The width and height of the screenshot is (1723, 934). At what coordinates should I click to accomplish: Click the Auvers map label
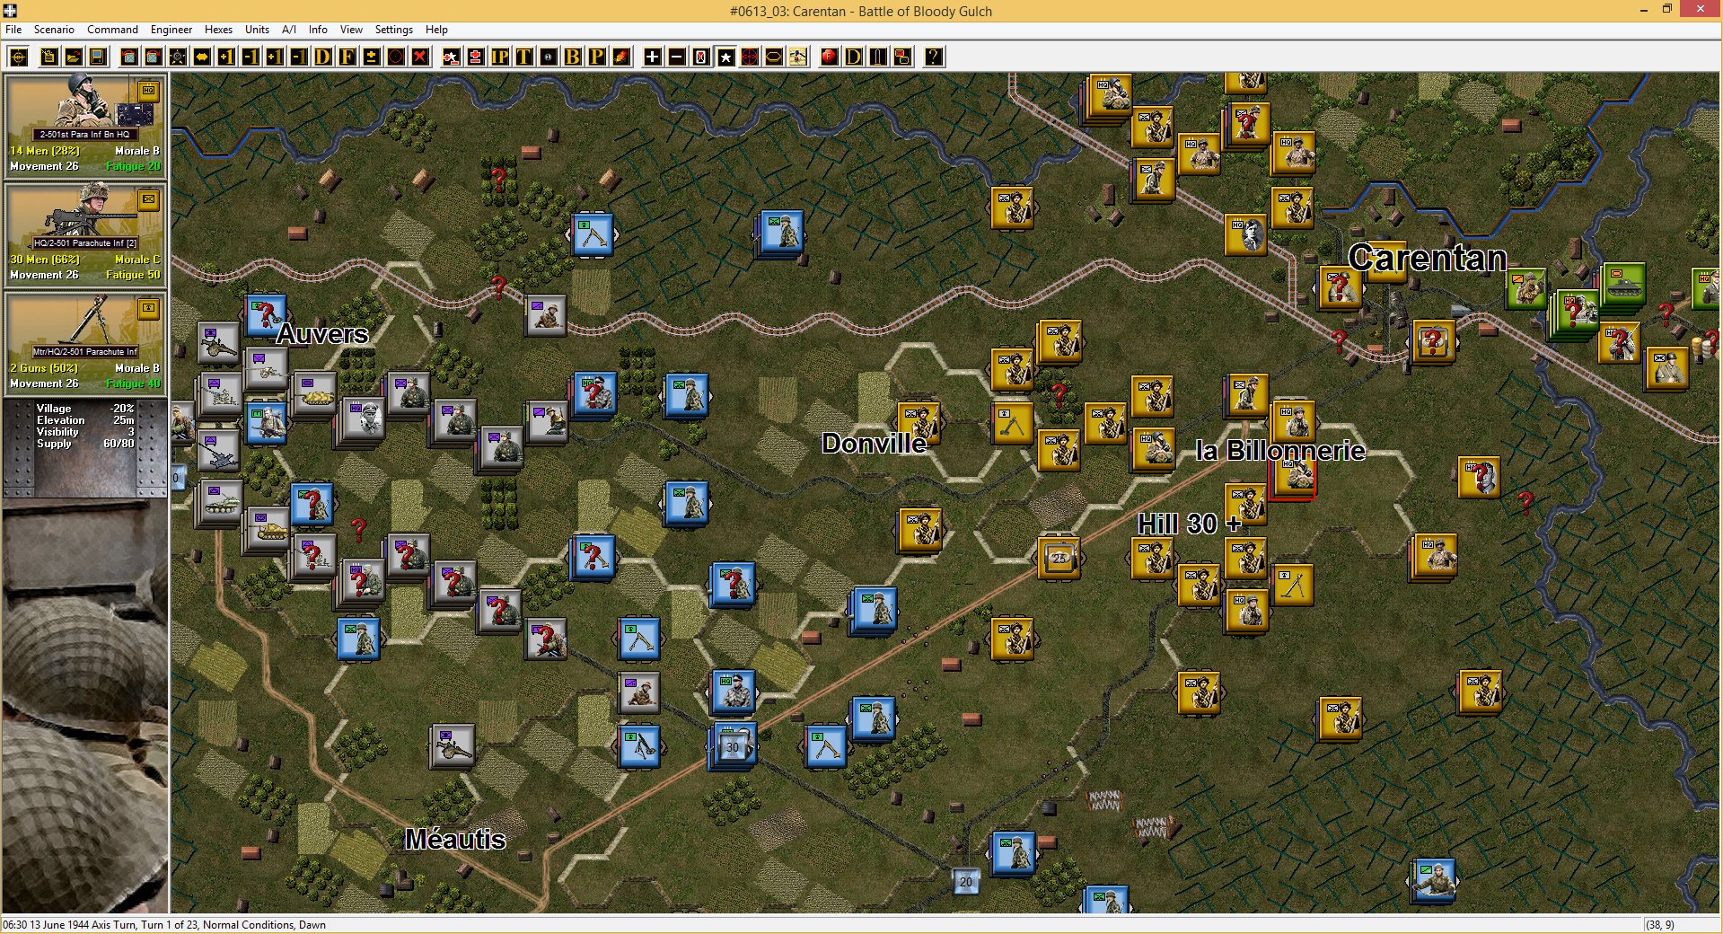(x=323, y=334)
